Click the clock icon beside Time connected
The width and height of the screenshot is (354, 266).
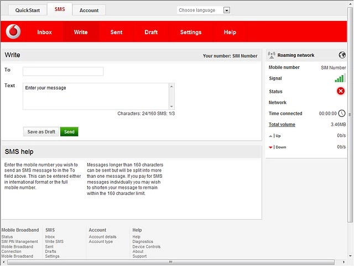point(342,113)
